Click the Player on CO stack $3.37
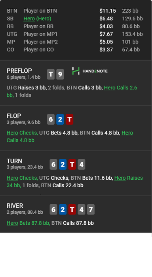The width and height of the screenshot is (152, 277). tap(106, 49)
